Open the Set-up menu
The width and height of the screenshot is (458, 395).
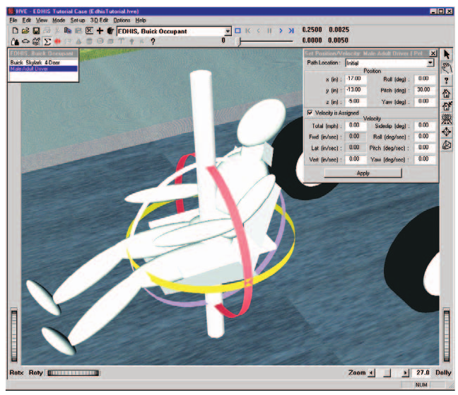point(78,21)
